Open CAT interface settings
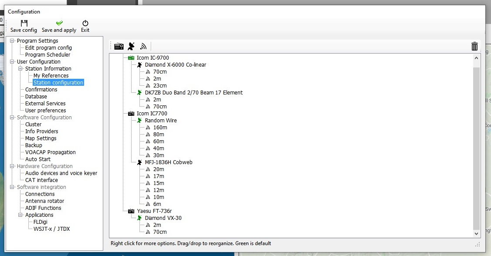Screen dimensions: 491x256 (41, 180)
